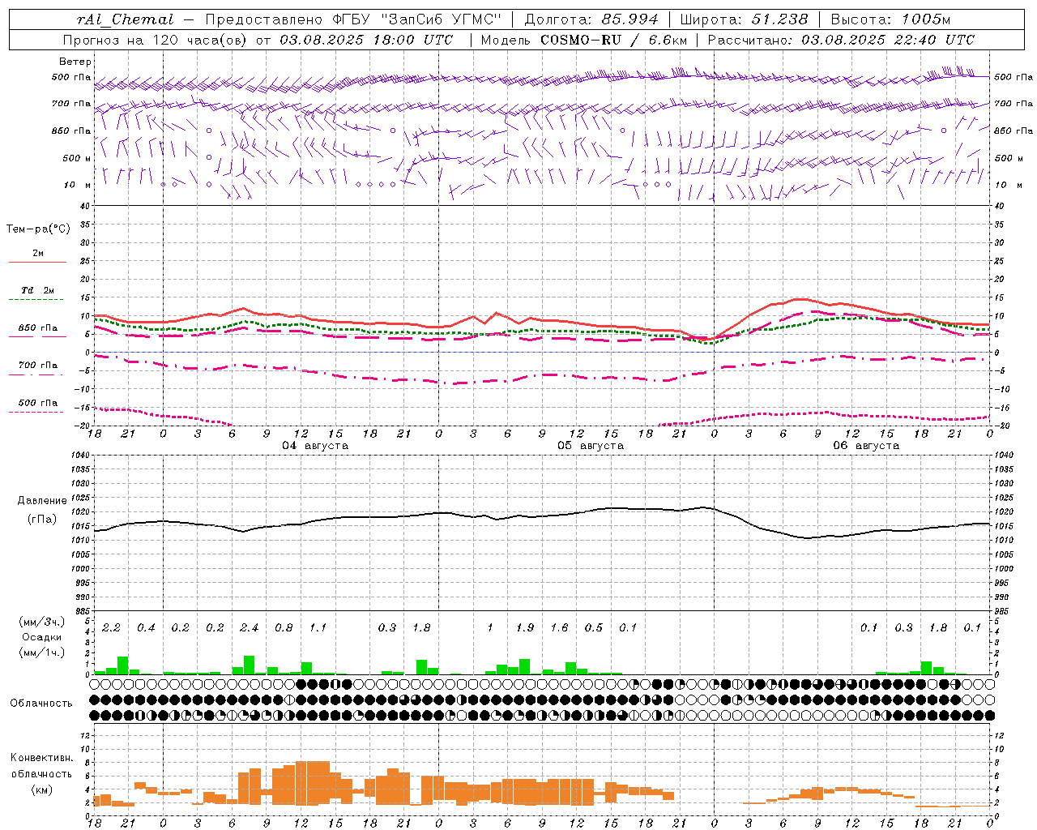Click the 'Конвективн.' convective cloud label
1037x830 pixels.
tap(41, 758)
